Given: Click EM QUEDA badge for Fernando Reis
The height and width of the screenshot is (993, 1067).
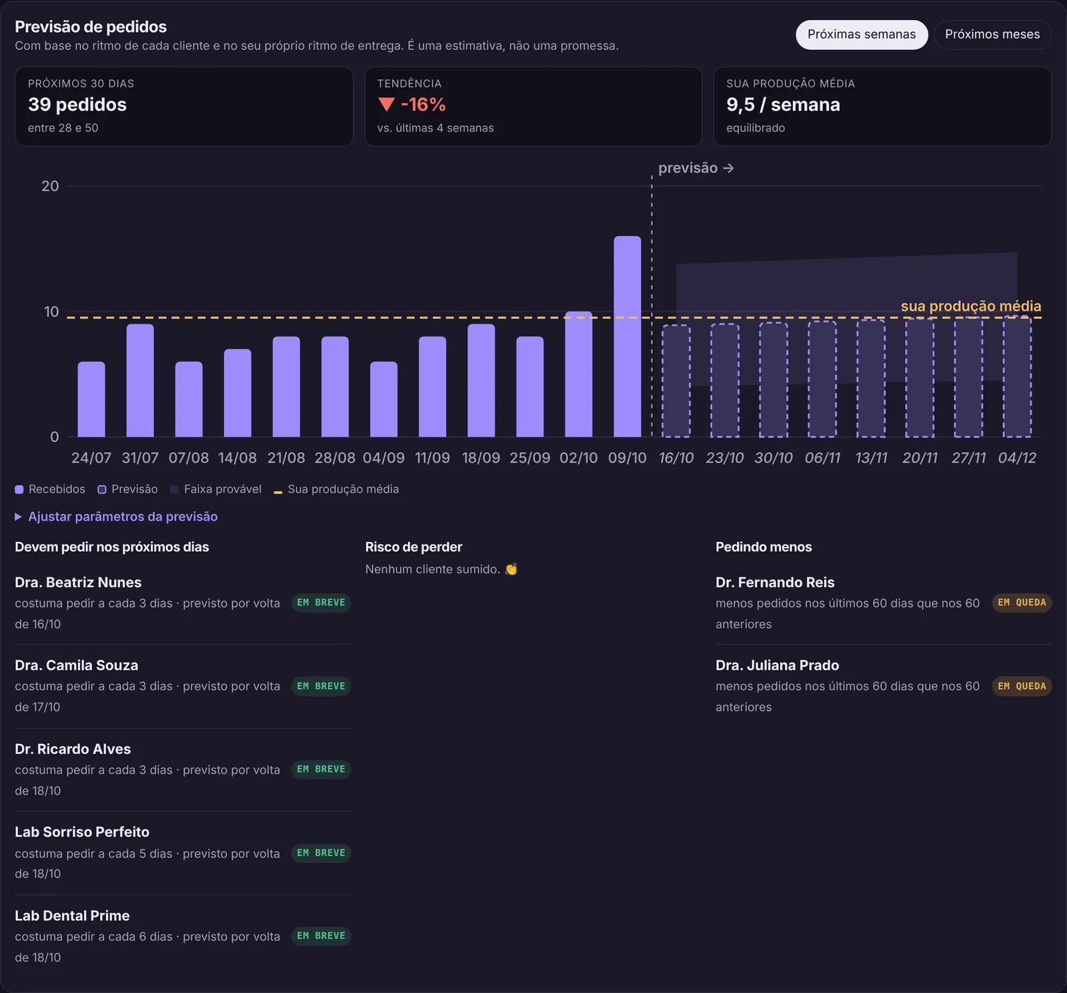Looking at the screenshot, I should pyautogui.click(x=1022, y=603).
